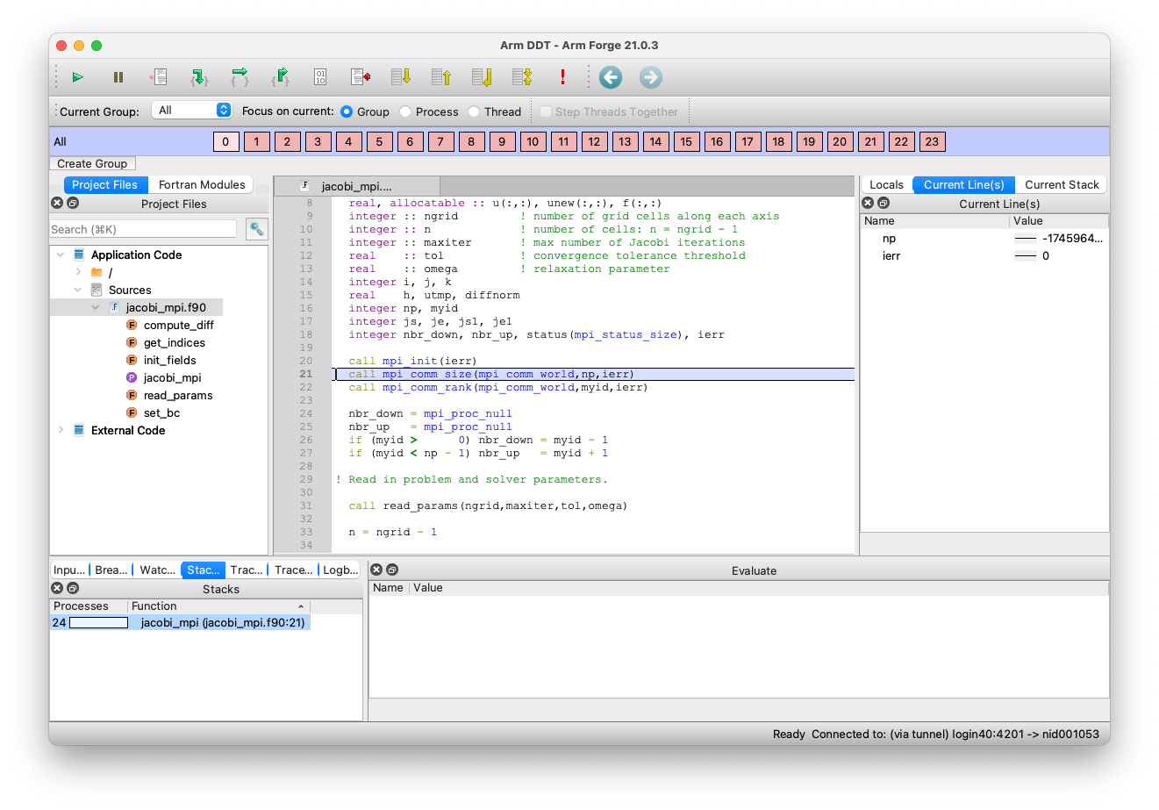Image resolution: width=1159 pixels, height=810 pixels.
Task: Click the Step Over icon
Action: point(240,77)
